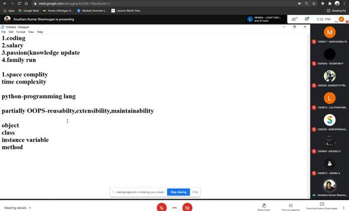This screenshot has height=211, width=349.
Task: Open Reading list in bookmarks bar
Action: pyautogui.click(x=336, y=11)
